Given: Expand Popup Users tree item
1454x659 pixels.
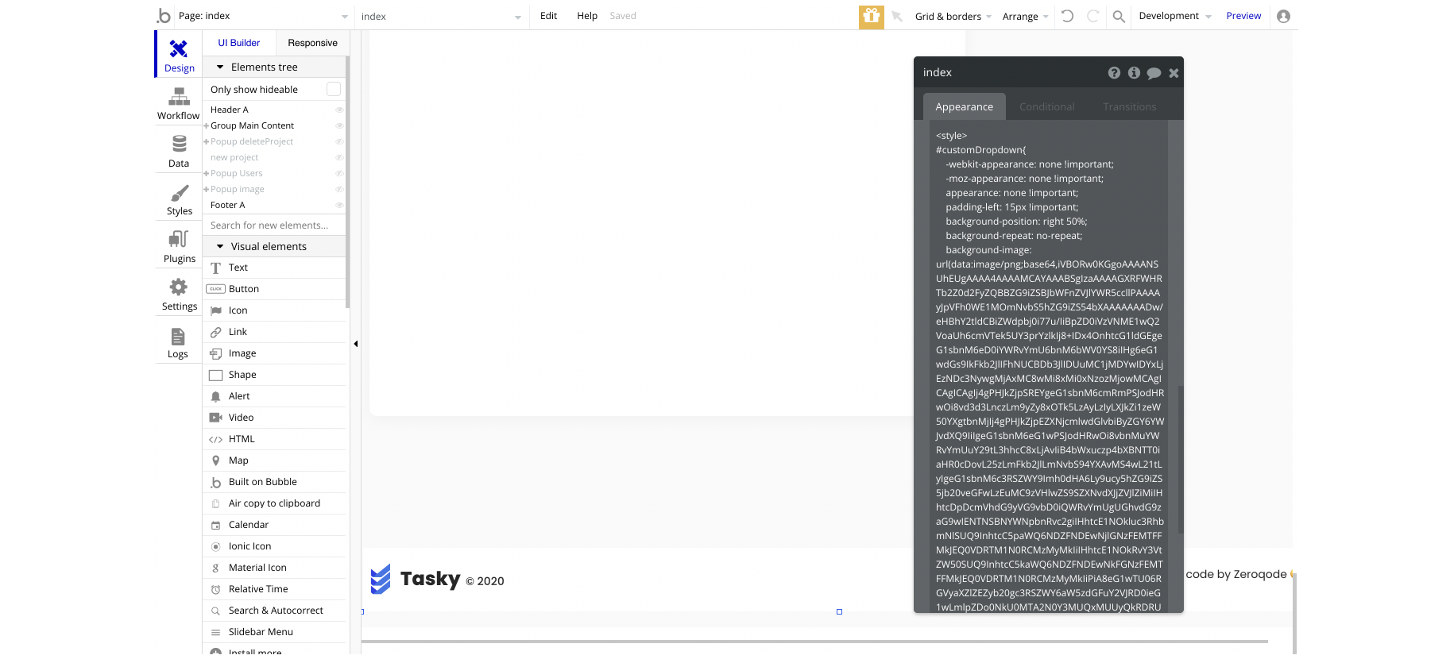Looking at the screenshot, I should point(207,173).
